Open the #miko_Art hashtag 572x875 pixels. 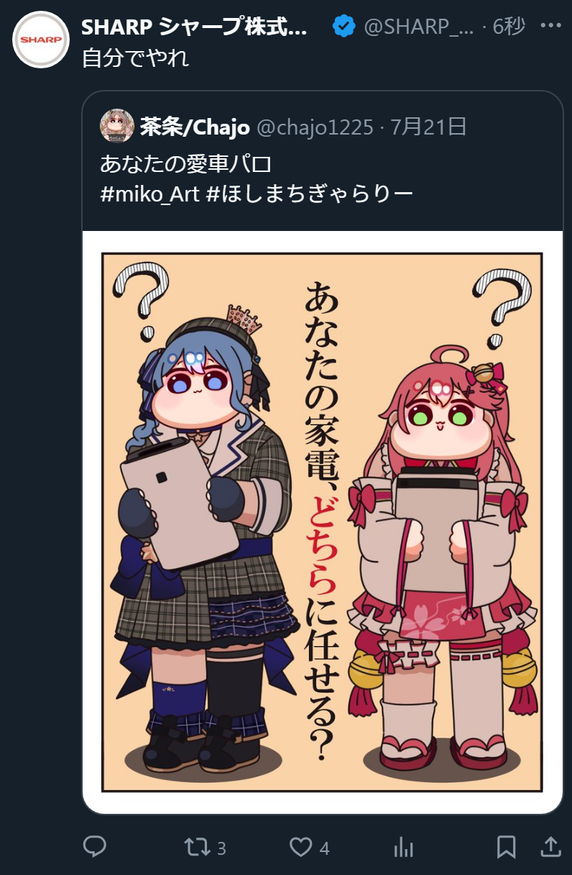pos(149,194)
